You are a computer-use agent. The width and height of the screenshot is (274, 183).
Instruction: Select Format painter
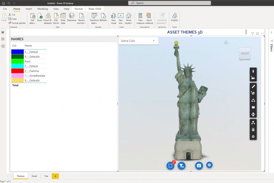(17, 23)
